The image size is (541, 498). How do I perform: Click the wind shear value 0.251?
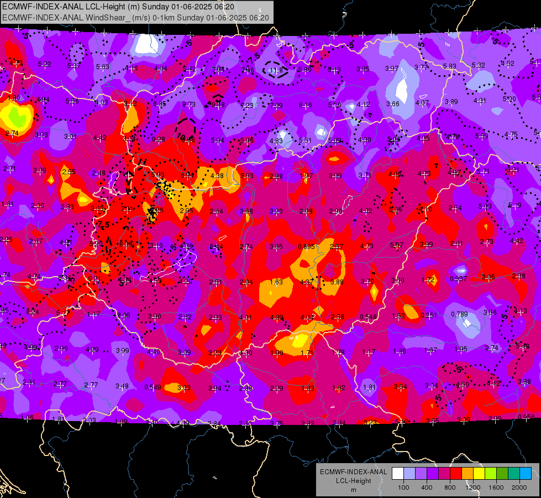[x=429, y=315]
